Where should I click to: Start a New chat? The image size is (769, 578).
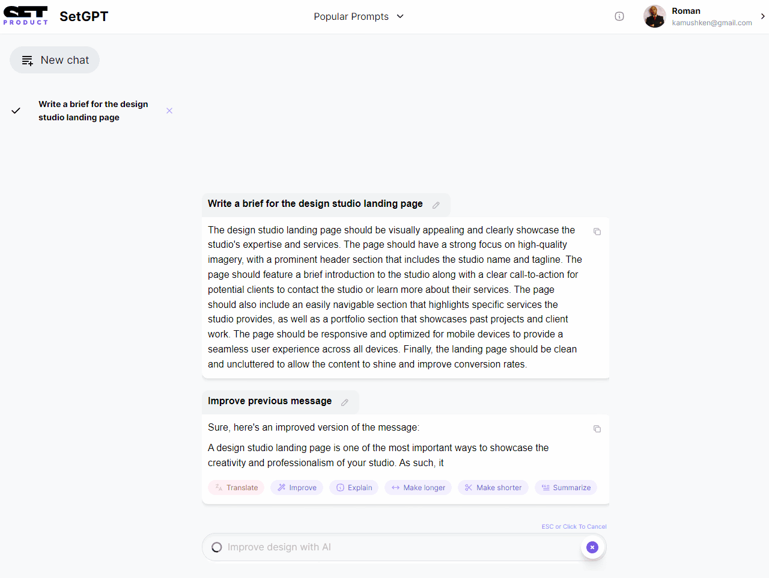click(x=55, y=60)
